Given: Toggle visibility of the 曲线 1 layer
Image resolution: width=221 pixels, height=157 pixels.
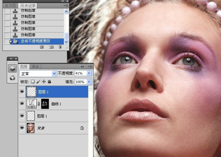Looking at the screenshot, I should click(22, 104).
